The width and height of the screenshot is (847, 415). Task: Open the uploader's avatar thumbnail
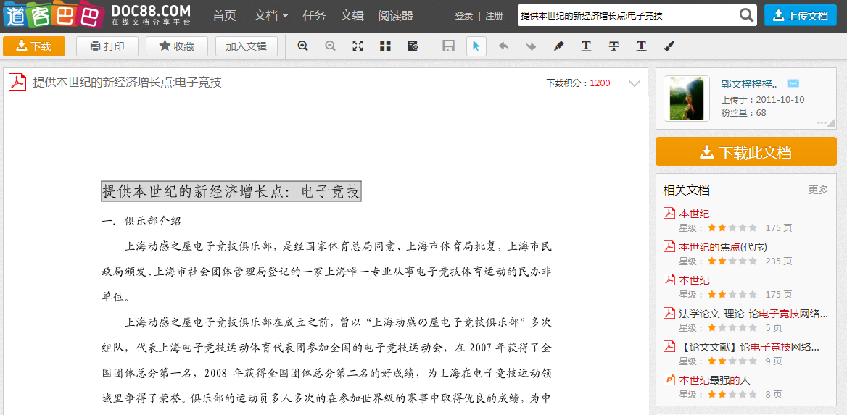686,98
